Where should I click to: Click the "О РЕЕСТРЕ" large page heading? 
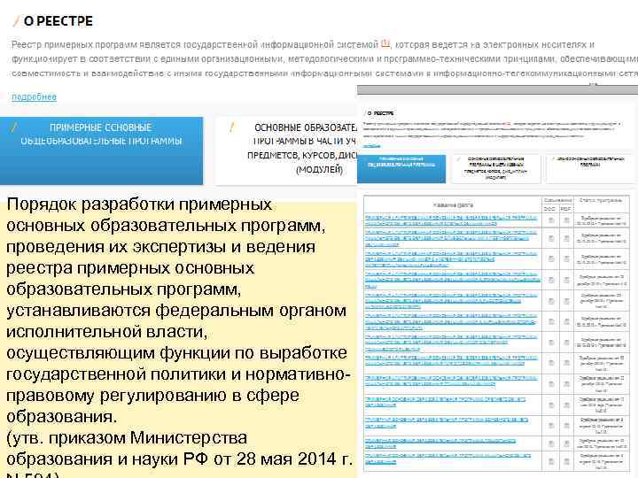coord(58,21)
